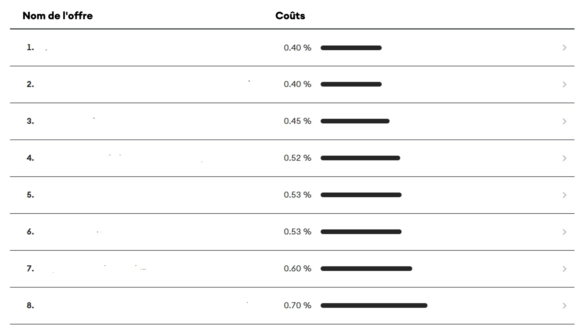Select row number "1." in the list

click(30, 47)
